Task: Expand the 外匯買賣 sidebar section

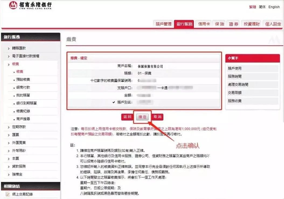Action: [19, 143]
